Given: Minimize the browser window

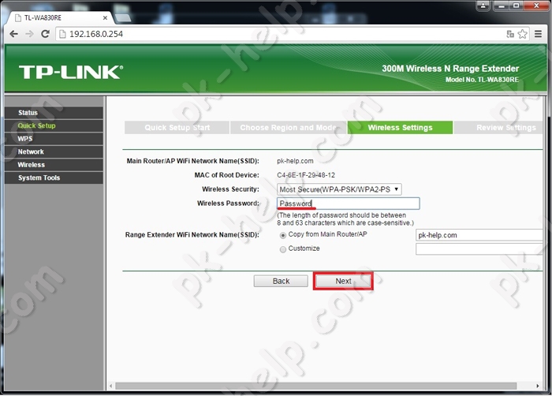Looking at the screenshot, I should (502, 6).
